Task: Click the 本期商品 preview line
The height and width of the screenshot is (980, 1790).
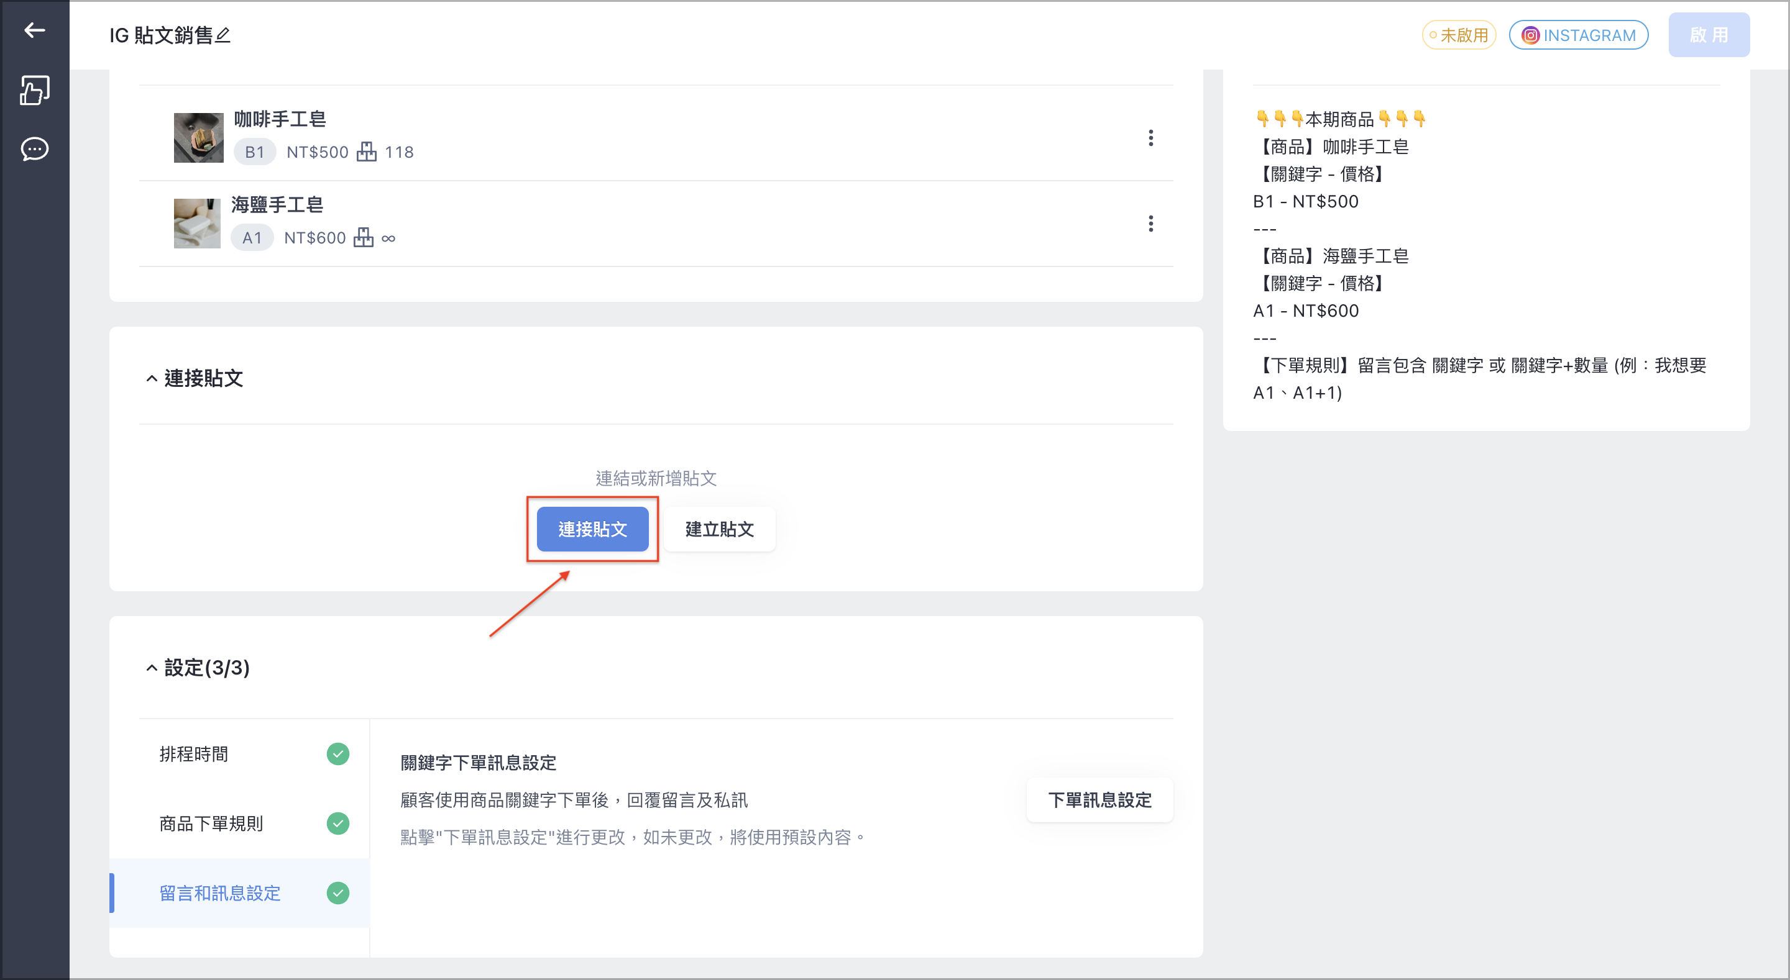Action: (x=1341, y=119)
